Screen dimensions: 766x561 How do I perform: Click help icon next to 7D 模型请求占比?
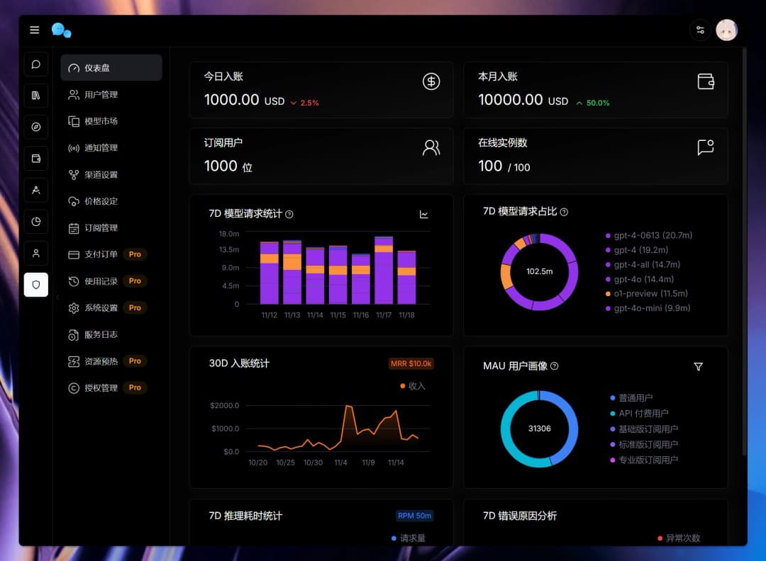[x=564, y=212]
